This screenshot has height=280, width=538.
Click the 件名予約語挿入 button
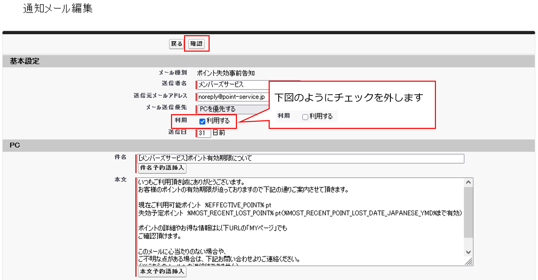point(162,168)
